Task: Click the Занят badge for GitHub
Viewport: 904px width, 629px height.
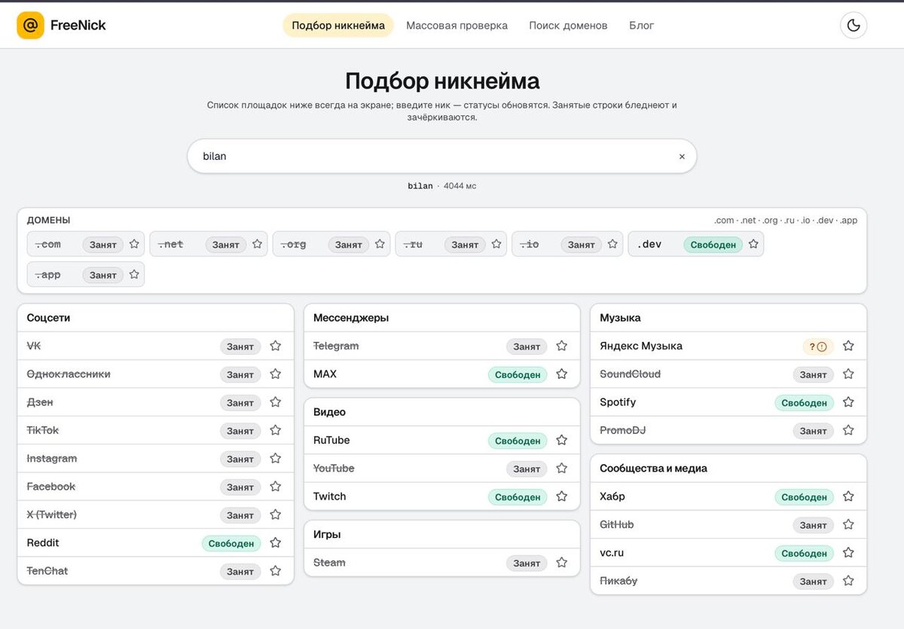Action: (x=814, y=525)
